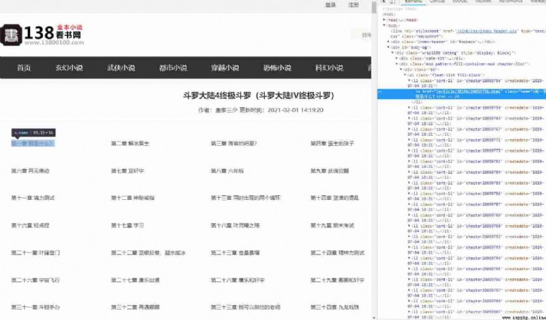Open chapter 第二十四章 精神力测试
The image size is (546, 320).
pos(337,253)
